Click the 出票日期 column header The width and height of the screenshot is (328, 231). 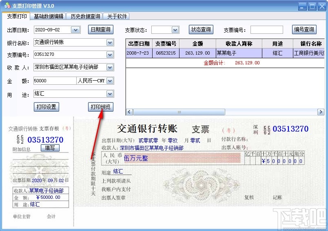139,44
